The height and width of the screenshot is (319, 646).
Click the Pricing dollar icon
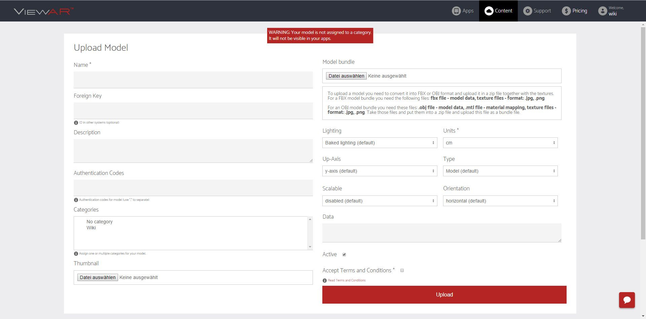click(566, 11)
